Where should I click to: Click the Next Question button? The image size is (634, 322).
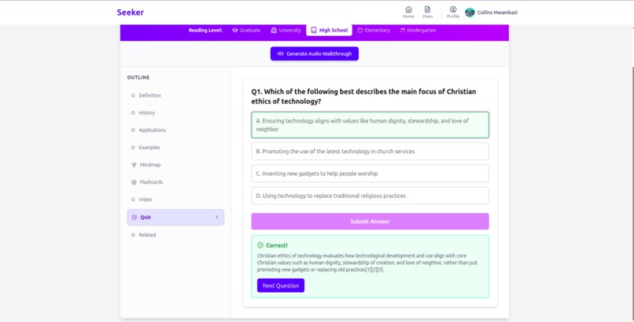pos(281,286)
